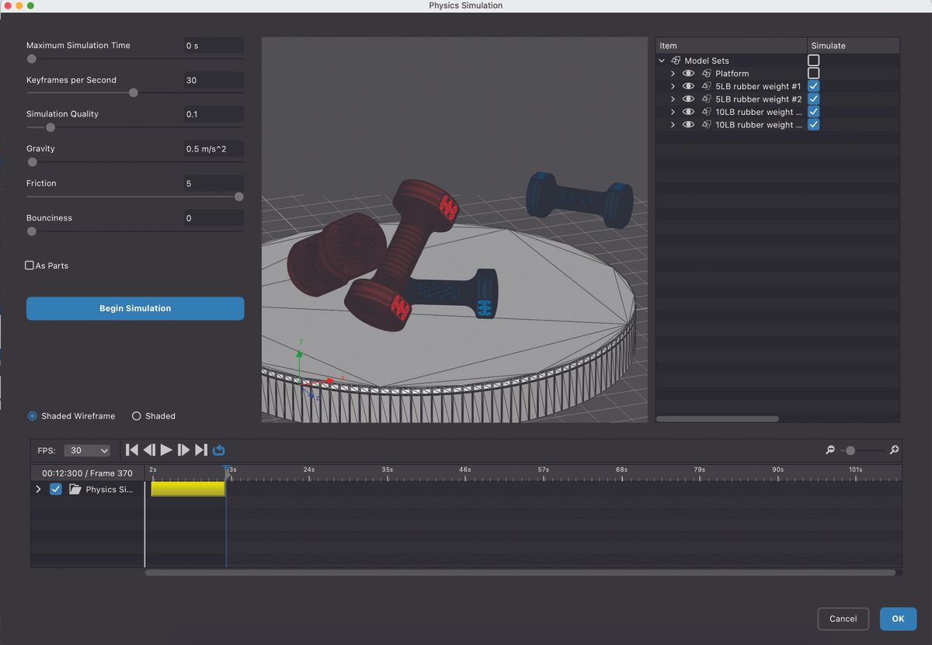Image resolution: width=932 pixels, height=645 pixels.
Task: Enable loop playback with the blue loop icon
Action: 218,449
